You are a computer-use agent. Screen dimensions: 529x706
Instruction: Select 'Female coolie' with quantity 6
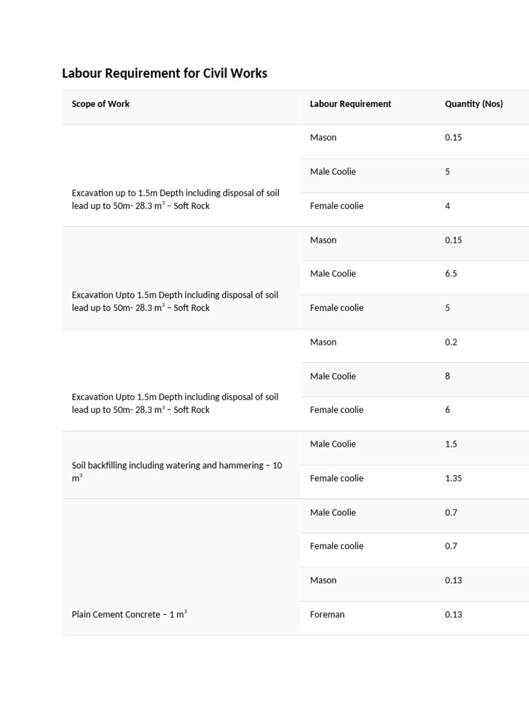[x=336, y=410]
